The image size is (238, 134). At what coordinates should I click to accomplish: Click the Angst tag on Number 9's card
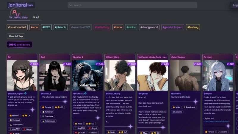[x=93, y=128]
